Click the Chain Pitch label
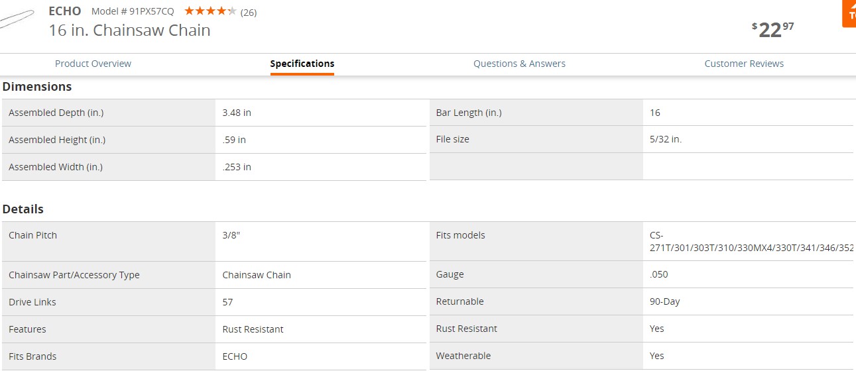The height and width of the screenshot is (371, 856). click(x=33, y=235)
